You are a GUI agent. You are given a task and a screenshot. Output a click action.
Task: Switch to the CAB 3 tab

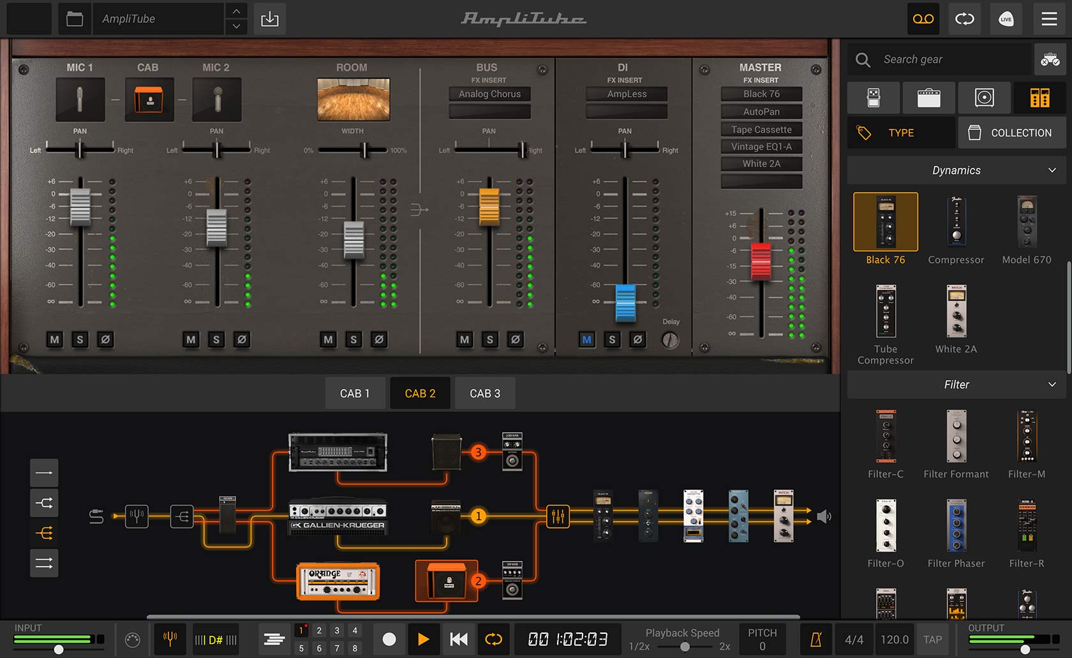(485, 393)
